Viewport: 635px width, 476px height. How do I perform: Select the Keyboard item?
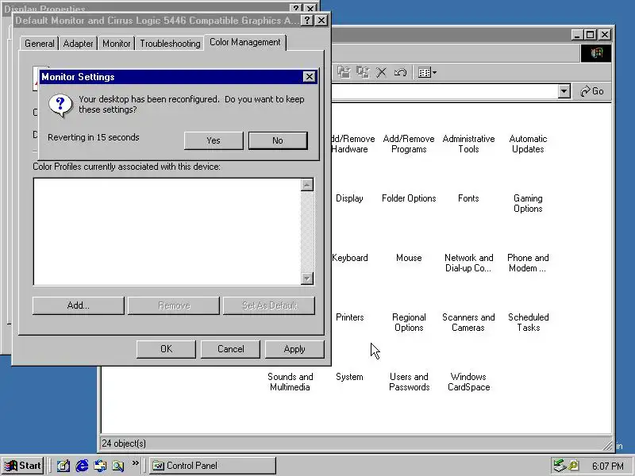(x=349, y=258)
